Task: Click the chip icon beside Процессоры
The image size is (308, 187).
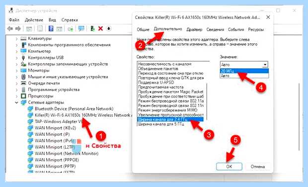Action: pos(23,96)
